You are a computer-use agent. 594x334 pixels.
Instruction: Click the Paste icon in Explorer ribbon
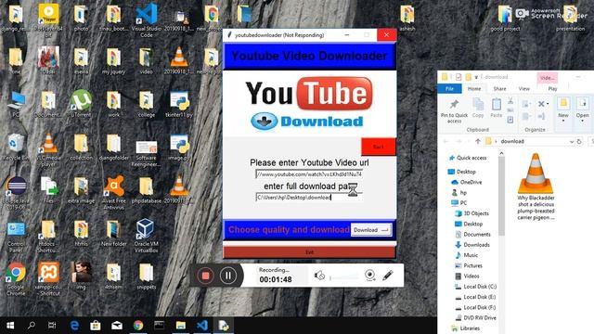click(497, 108)
